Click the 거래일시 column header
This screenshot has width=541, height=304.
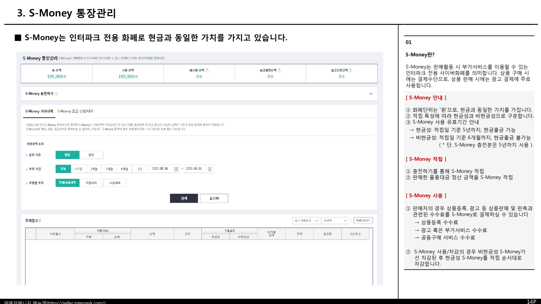[x=56, y=234]
